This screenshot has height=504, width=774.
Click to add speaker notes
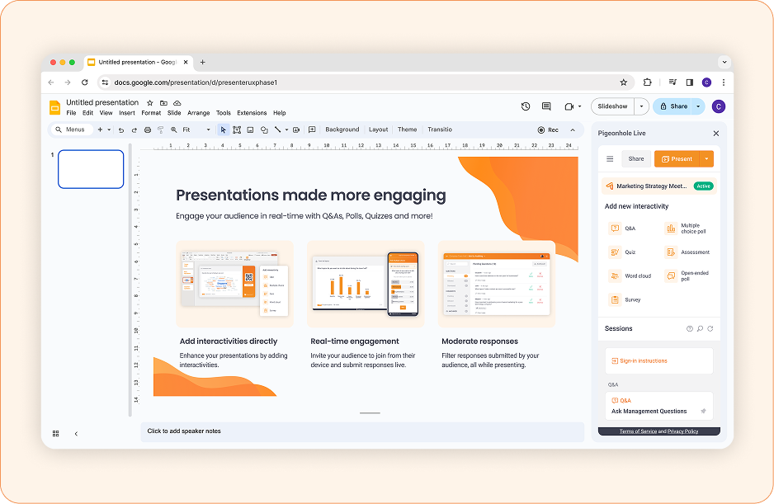click(362, 431)
